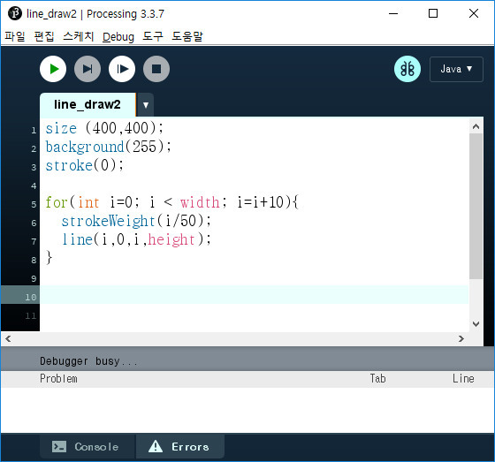Click the Tab column header
The width and height of the screenshot is (495, 462).
tap(378, 378)
